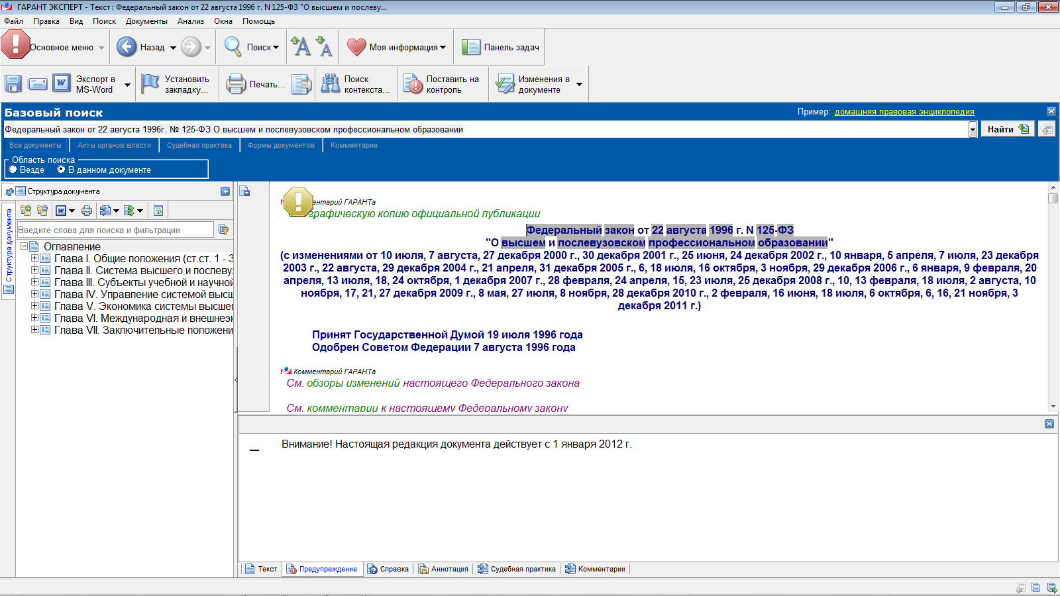Expand Глава III. Субъекты учебной и научной
This screenshot has height=596, width=1060.
pyautogui.click(x=34, y=282)
